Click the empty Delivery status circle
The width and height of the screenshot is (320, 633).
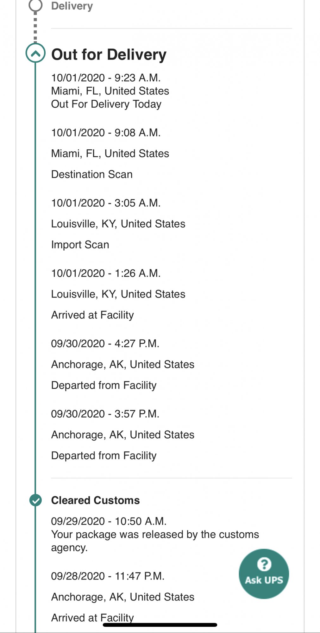pos(35,5)
